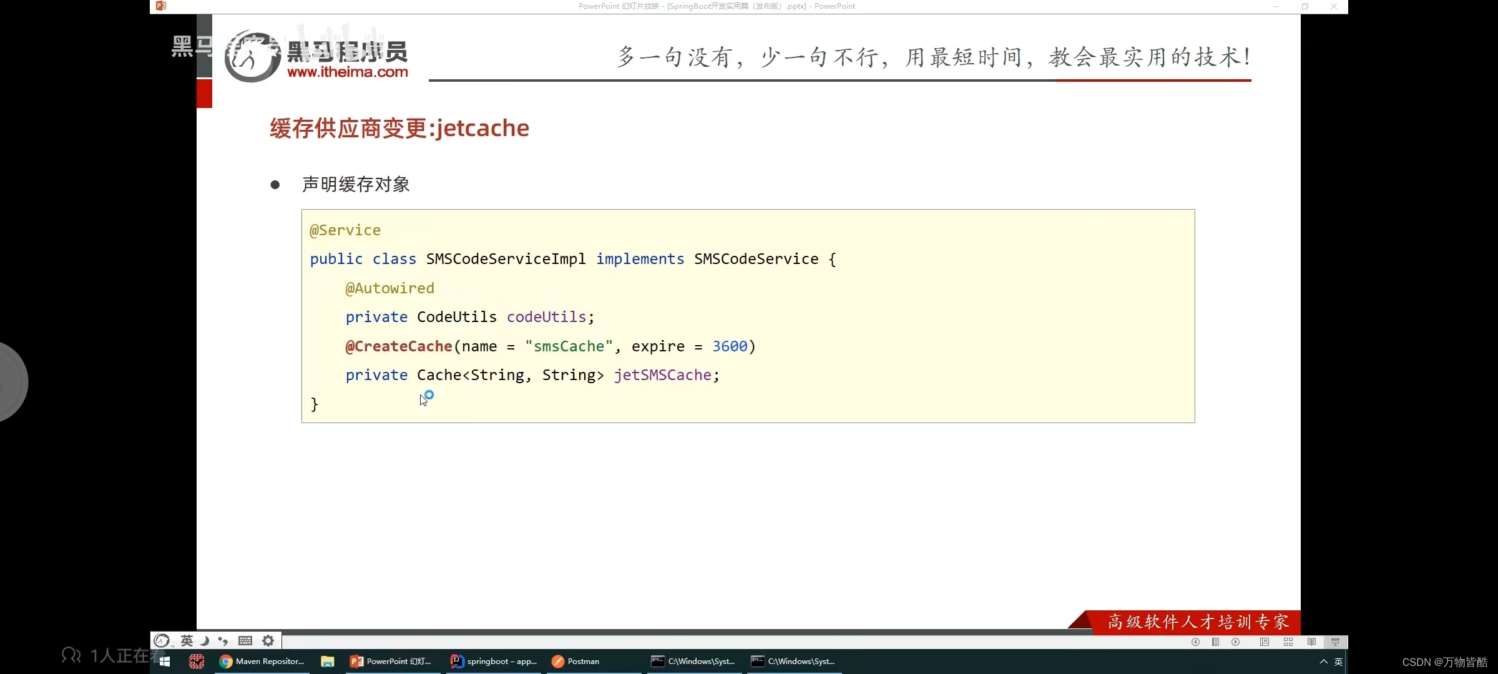
Task: Switch to Postman on the taskbar
Action: pos(594,662)
